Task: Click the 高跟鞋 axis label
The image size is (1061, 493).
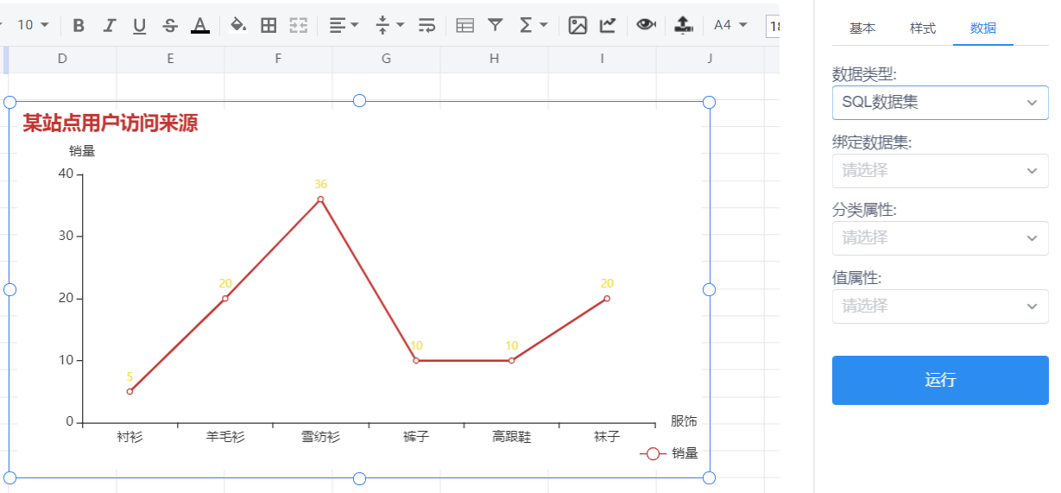Action: point(511,437)
